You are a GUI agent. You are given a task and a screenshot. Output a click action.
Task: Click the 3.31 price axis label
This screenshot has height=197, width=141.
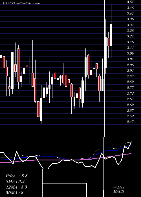point(130,25)
